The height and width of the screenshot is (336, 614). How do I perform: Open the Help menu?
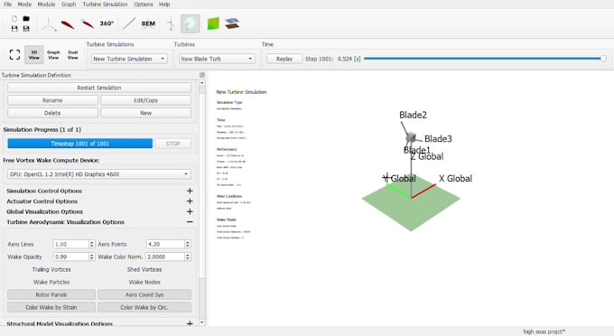[164, 5]
